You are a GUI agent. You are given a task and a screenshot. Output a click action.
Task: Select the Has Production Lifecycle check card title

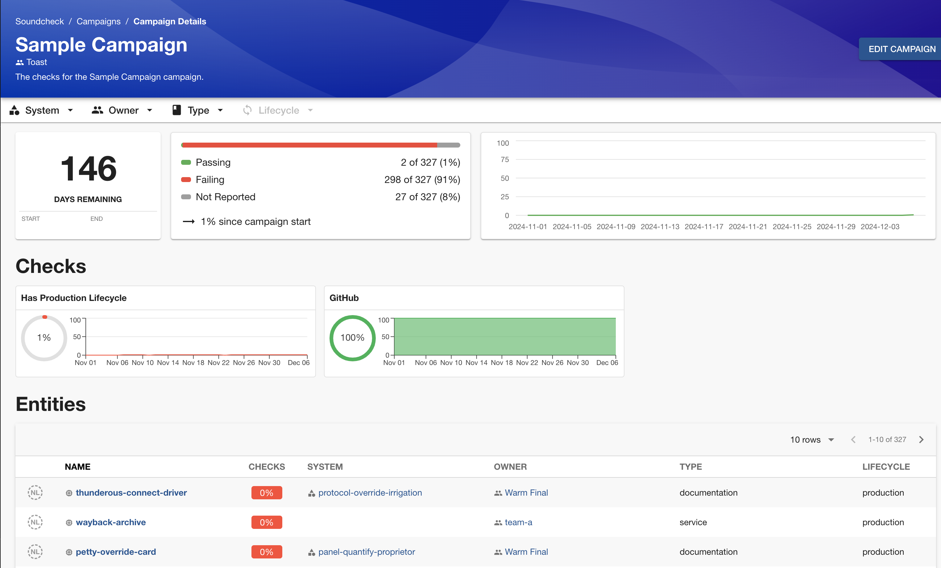(x=74, y=298)
